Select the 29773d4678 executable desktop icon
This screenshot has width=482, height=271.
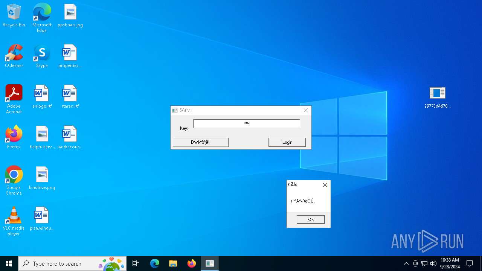437,97
